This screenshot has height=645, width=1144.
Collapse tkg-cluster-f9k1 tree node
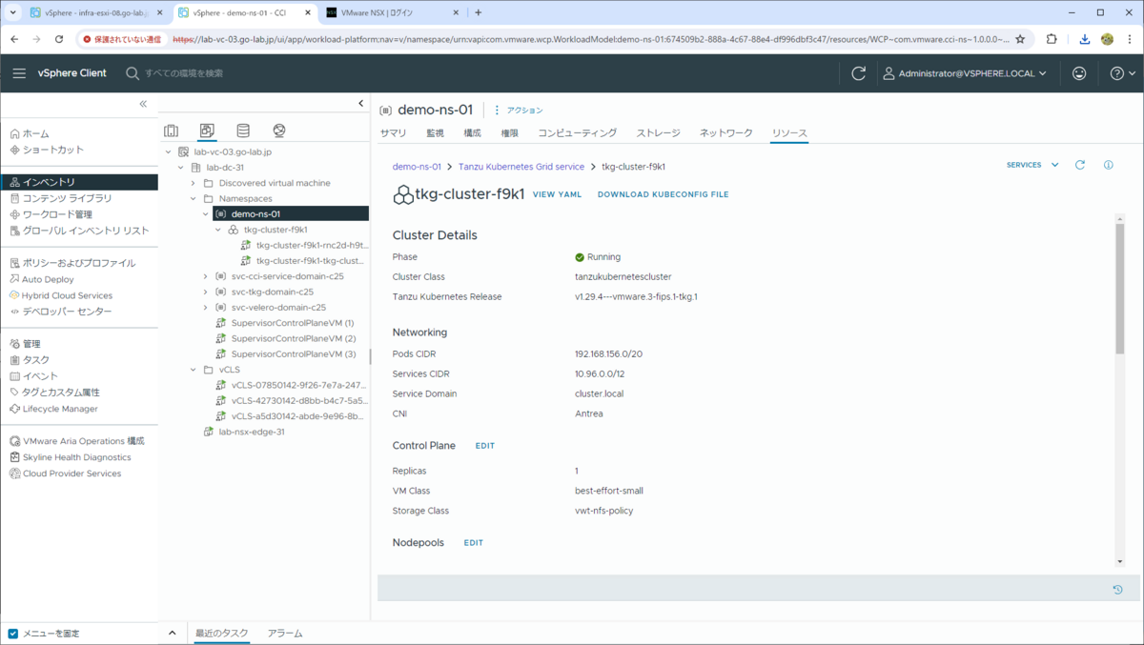pos(218,230)
